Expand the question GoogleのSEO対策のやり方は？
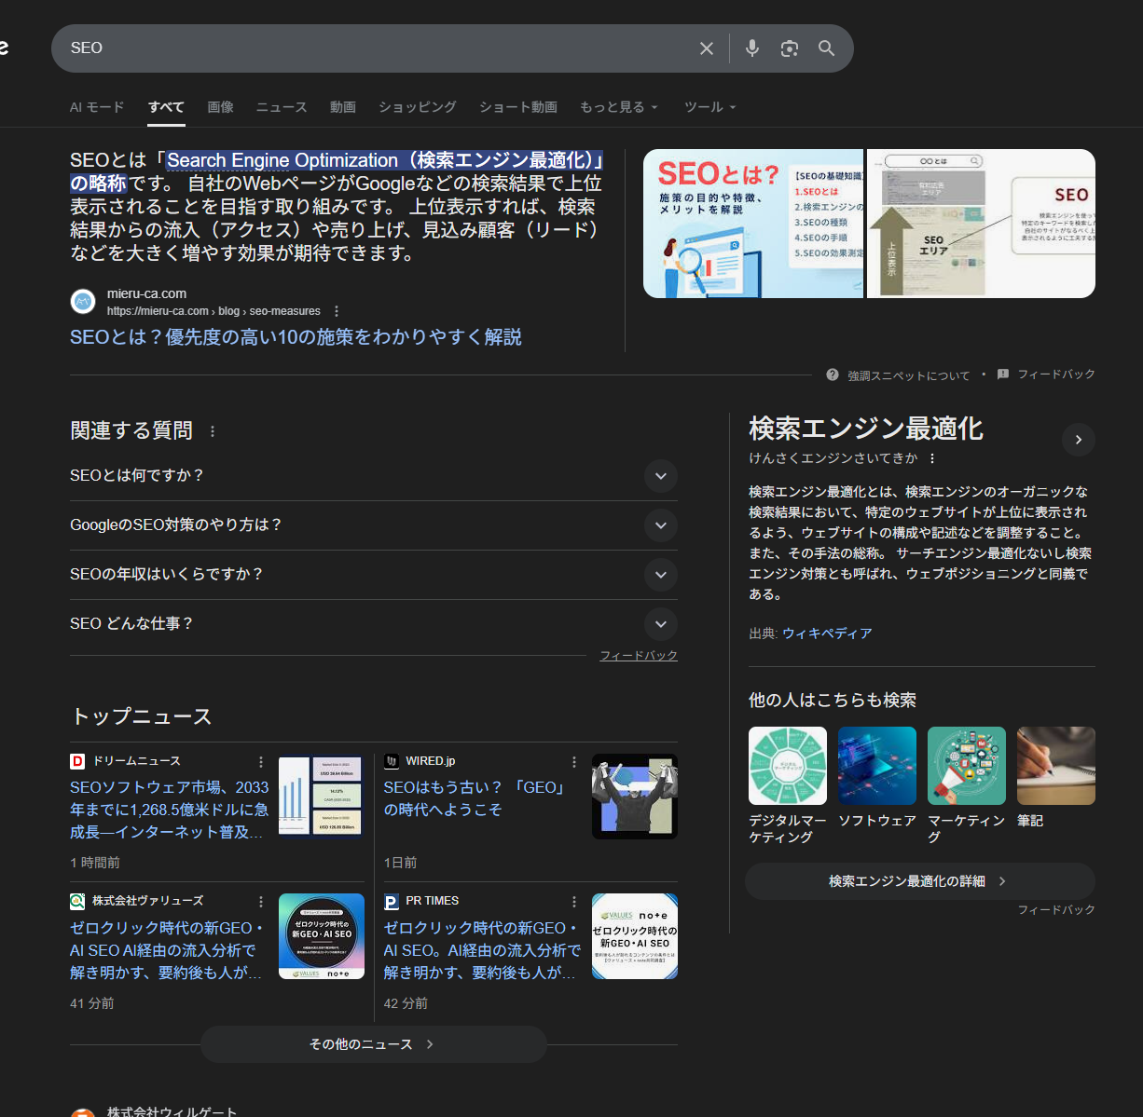1143x1117 pixels. (x=660, y=525)
